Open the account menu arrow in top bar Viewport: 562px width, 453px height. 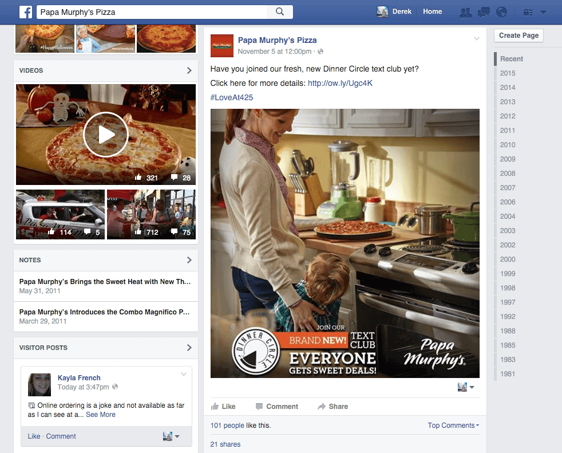(543, 12)
